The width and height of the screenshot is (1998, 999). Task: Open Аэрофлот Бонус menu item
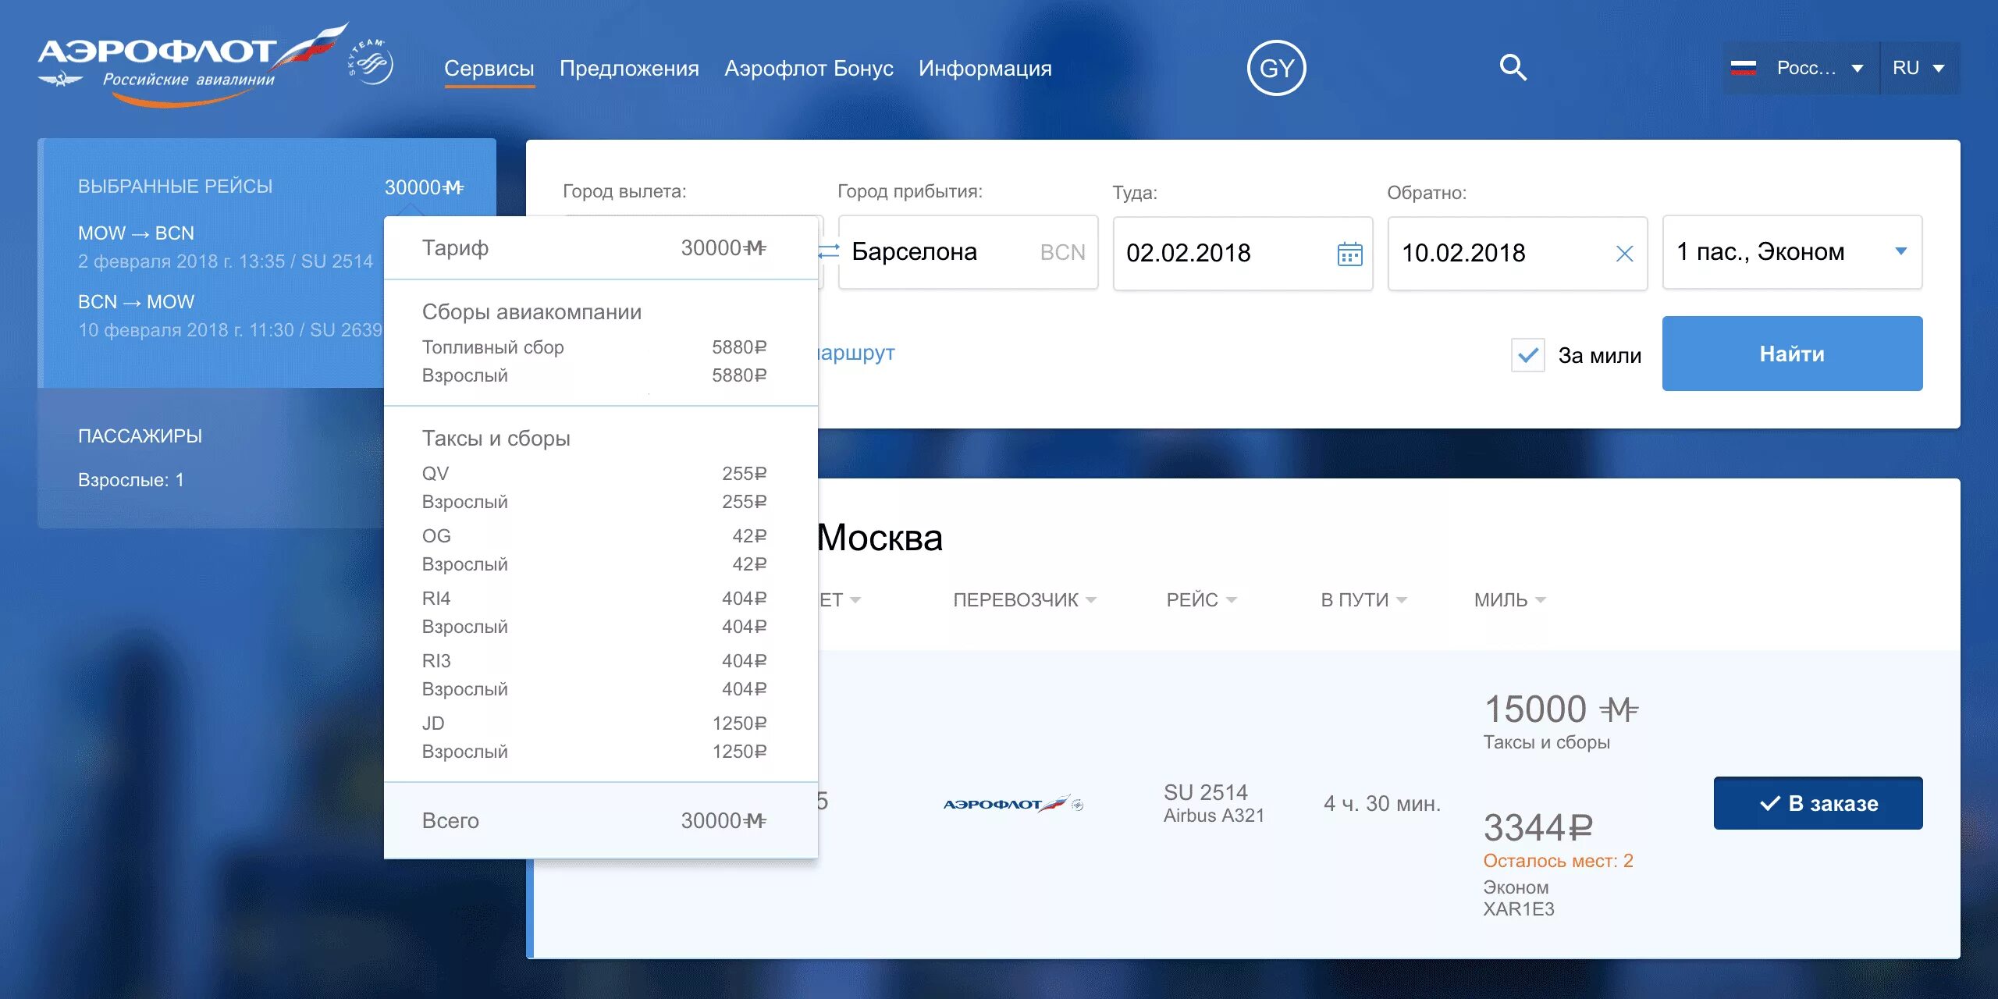pyautogui.click(x=809, y=69)
